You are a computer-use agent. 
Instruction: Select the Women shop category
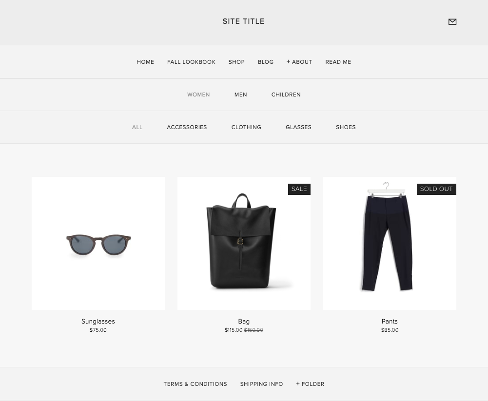(198, 95)
